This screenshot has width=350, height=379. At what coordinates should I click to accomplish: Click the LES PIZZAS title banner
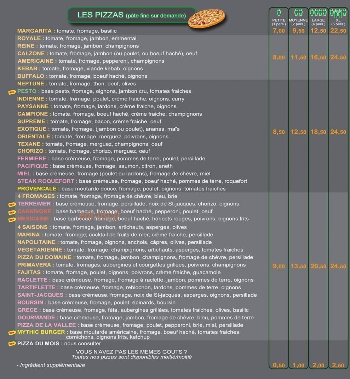(132, 15)
